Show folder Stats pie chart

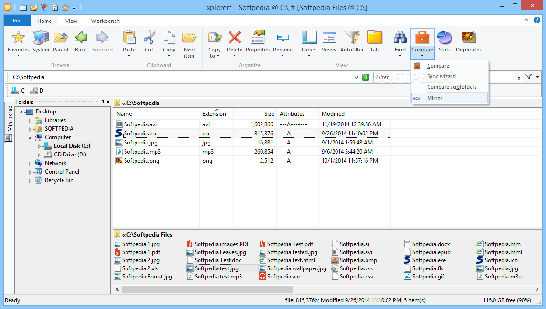tap(444, 42)
